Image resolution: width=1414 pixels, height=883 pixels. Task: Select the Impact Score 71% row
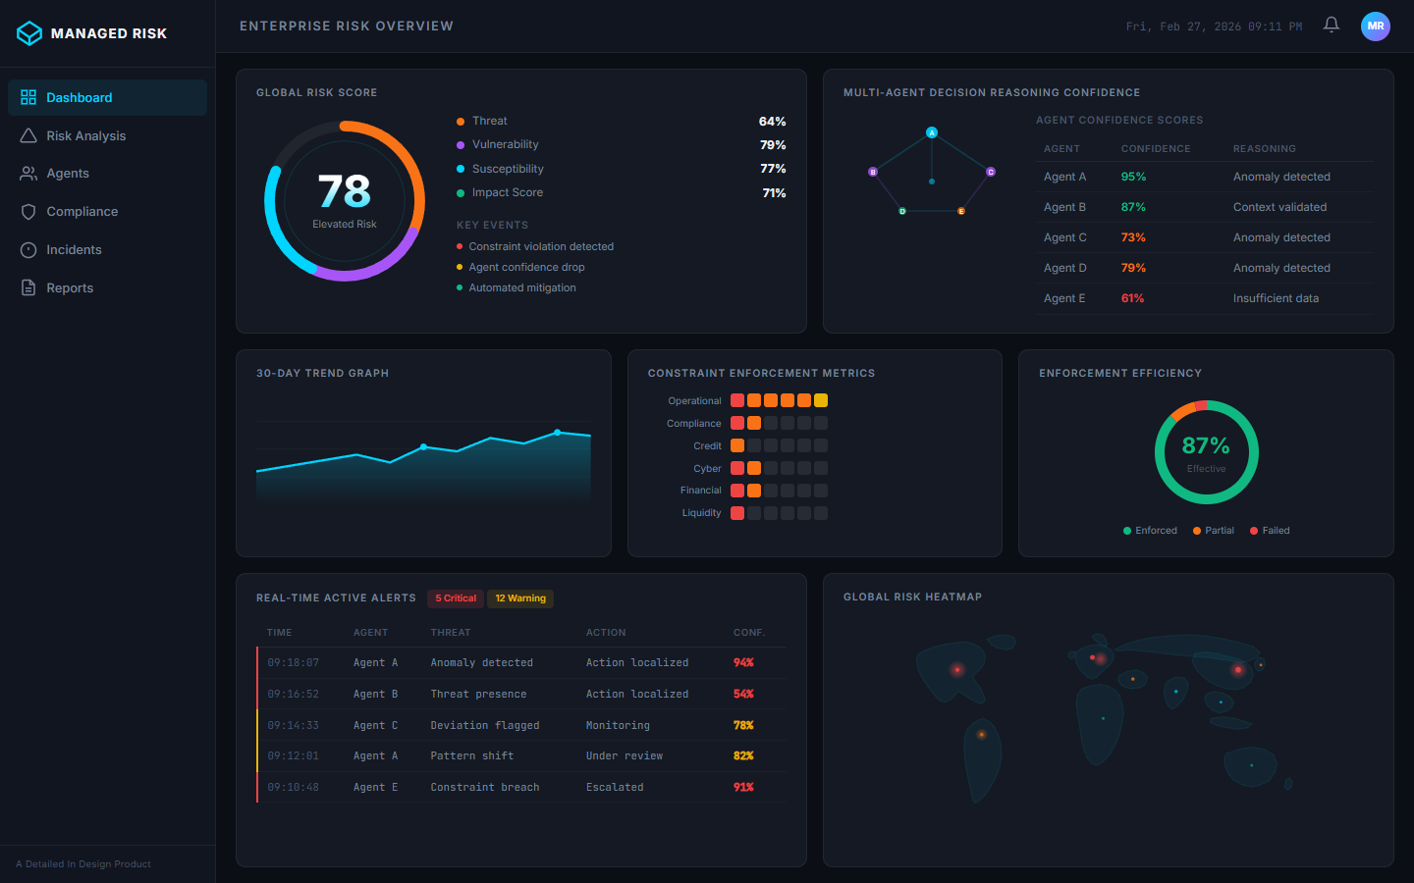point(622,193)
